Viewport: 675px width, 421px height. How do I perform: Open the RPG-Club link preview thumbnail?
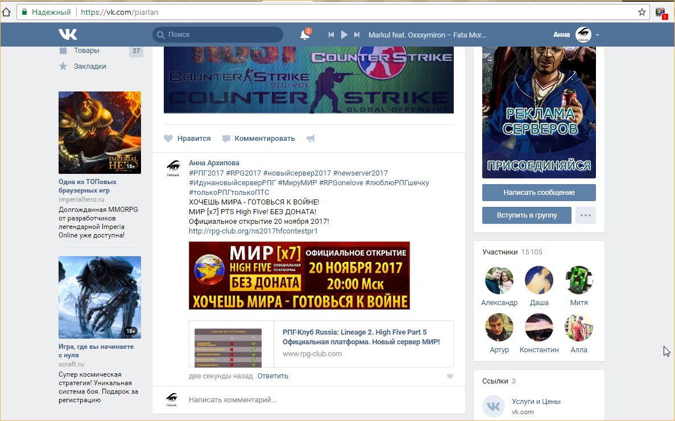click(228, 348)
